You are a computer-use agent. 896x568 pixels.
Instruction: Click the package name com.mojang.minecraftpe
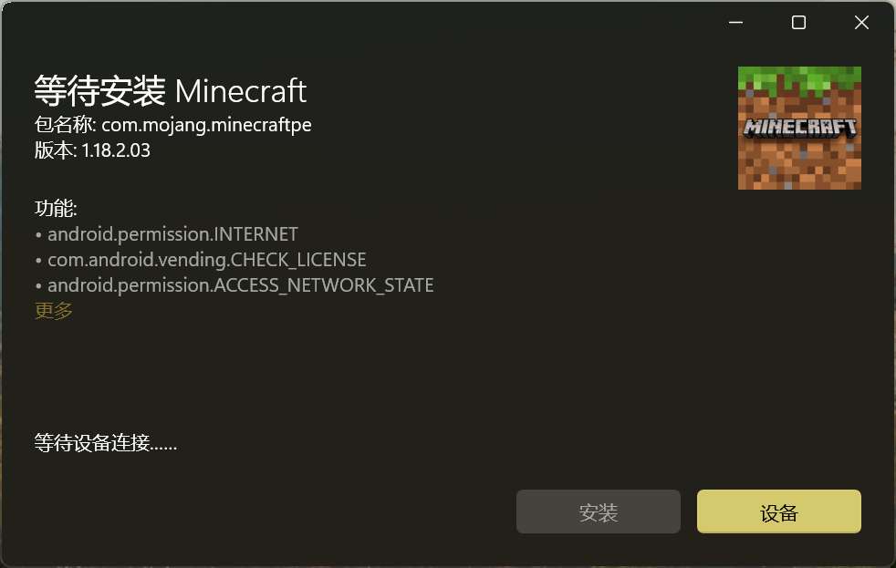point(206,125)
